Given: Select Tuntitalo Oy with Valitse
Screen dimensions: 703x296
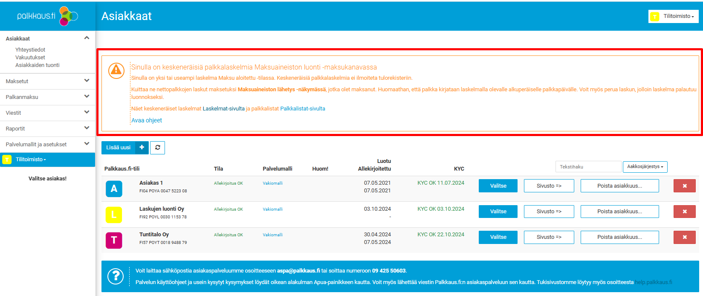Looking at the screenshot, I should (x=498, y=237).
